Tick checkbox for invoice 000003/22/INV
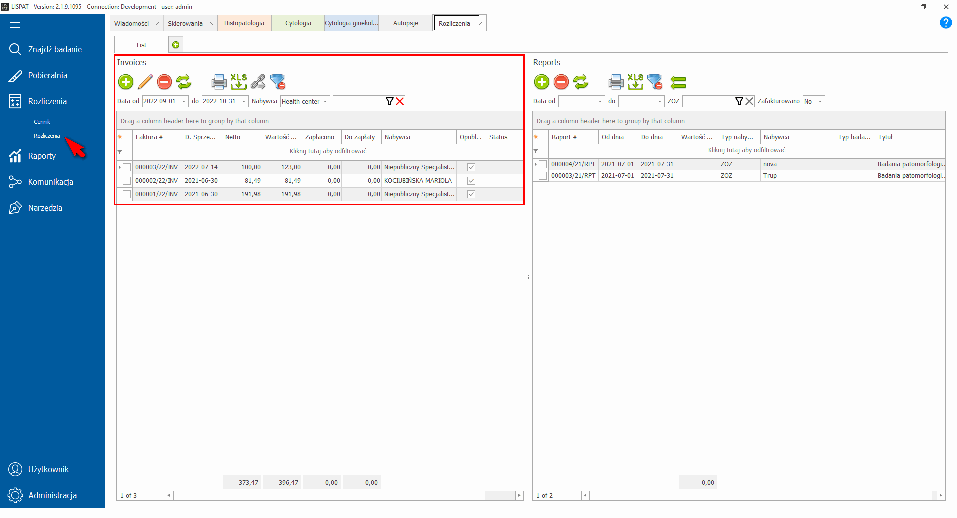957x518 pixels. click(x=127, y=167)
